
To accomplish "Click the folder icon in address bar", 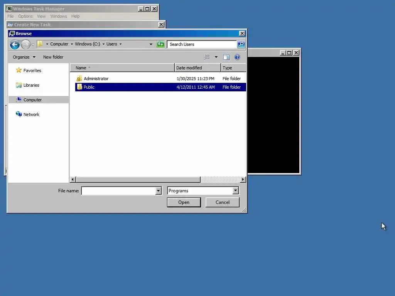I will click(40, 44).
